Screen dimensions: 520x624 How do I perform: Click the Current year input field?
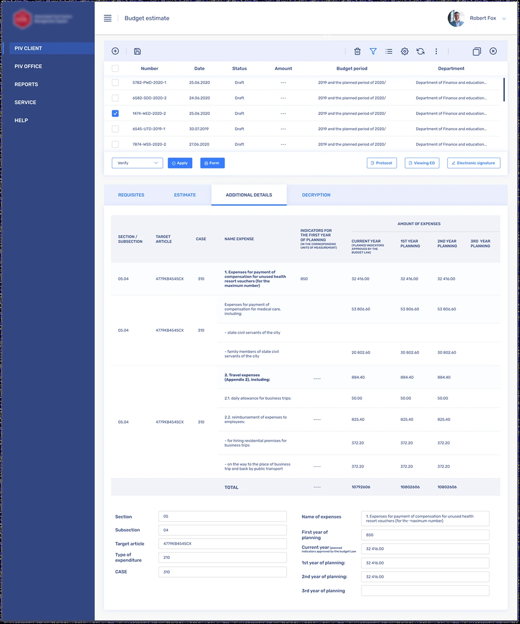click(425, 549)
